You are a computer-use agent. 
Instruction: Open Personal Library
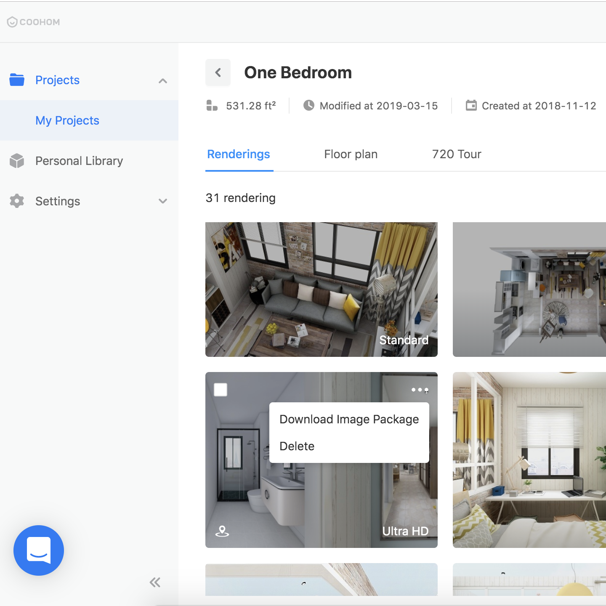[79, 161]
